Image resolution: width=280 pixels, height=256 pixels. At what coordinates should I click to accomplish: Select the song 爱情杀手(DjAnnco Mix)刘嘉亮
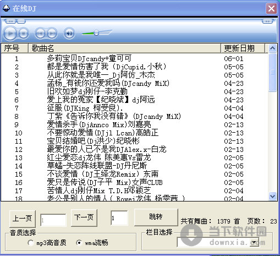coord(99,124)
